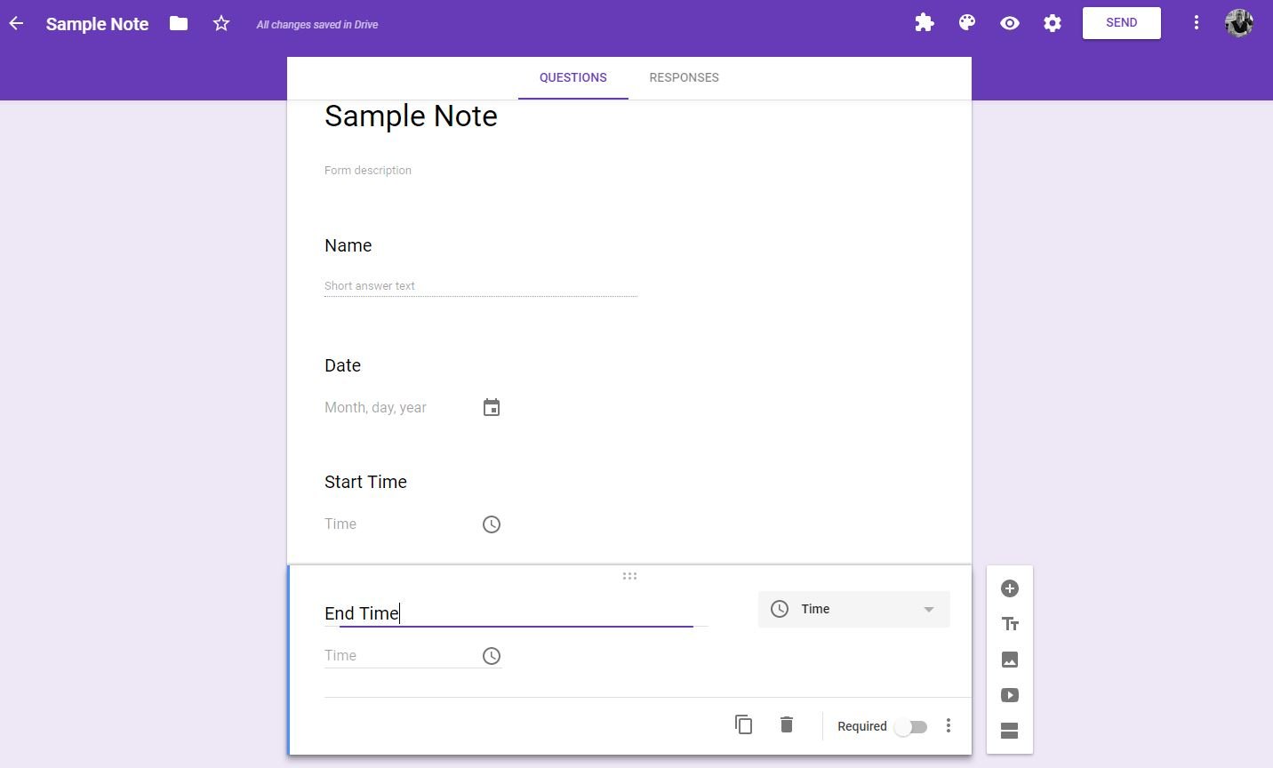Viewport: 1273px width, 768px height.
Task: Select the Start Time question
Action: click(x=366, y=482)
